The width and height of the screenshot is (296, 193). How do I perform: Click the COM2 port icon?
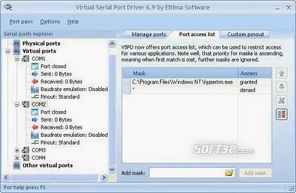point(26,104)
